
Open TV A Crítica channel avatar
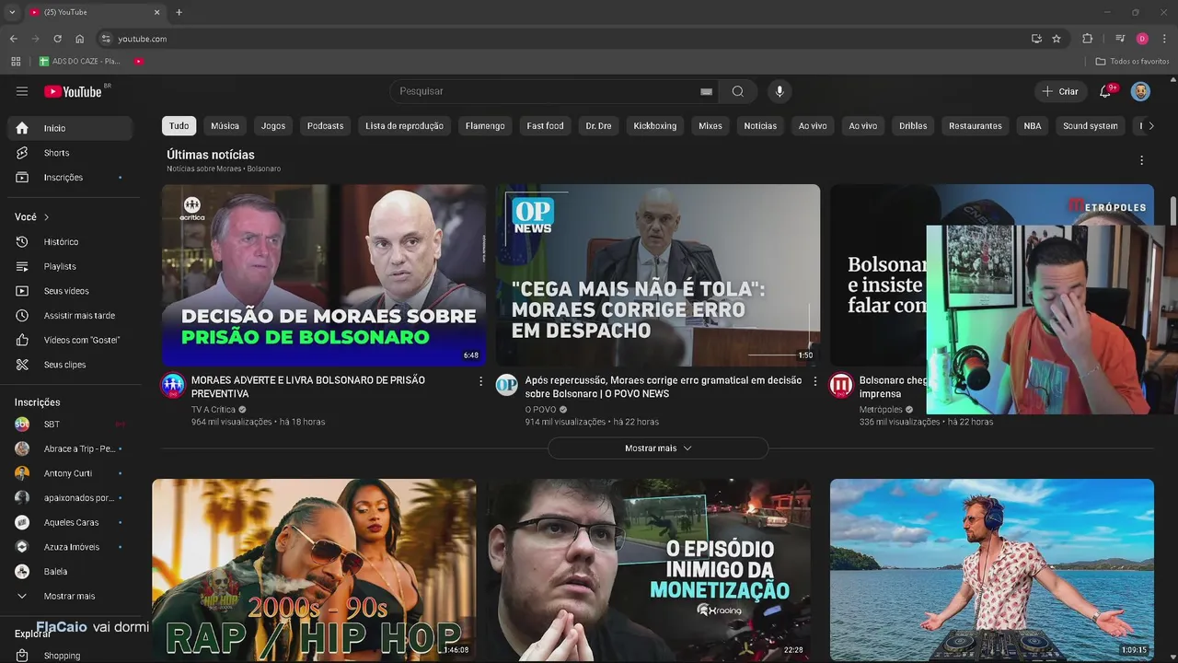point(173,385)
